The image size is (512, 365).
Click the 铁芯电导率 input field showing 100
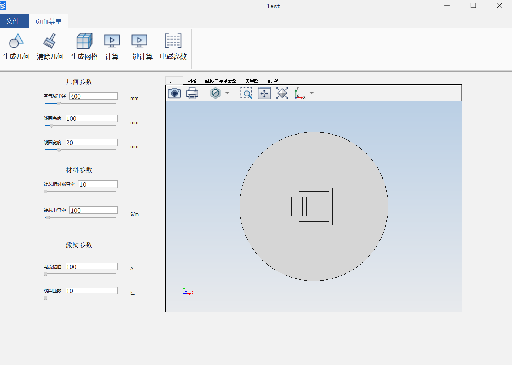coord(93,210)
